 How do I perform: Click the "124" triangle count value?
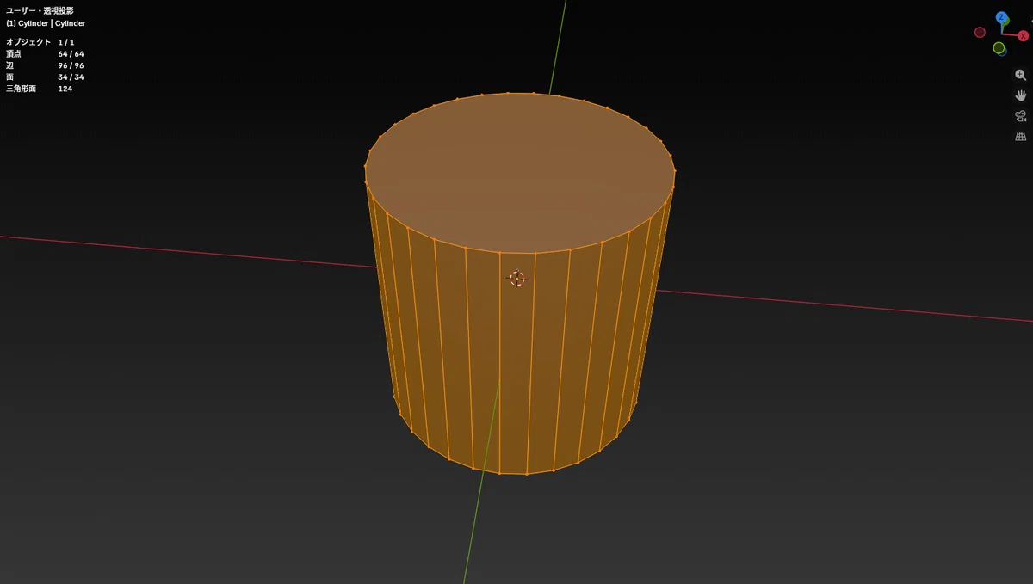(x=65, y=89)
